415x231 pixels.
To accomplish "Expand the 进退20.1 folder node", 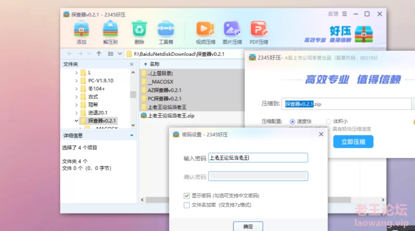I will [x=76, y=113].
